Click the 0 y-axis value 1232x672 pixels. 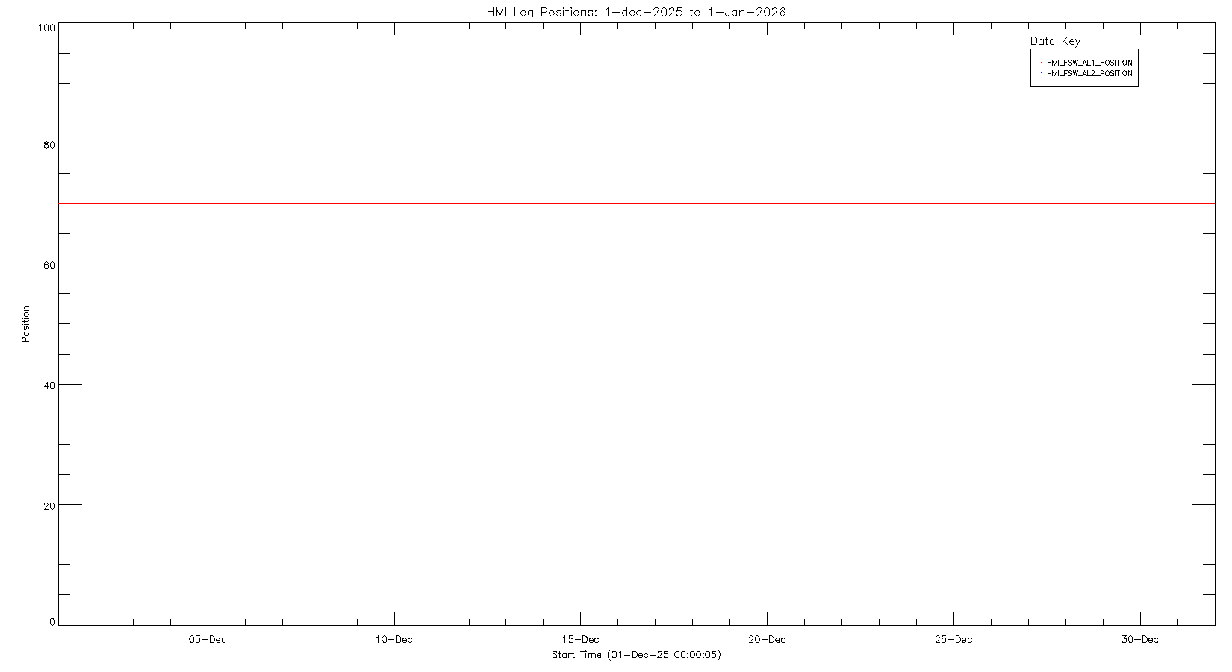click(52, 622)
